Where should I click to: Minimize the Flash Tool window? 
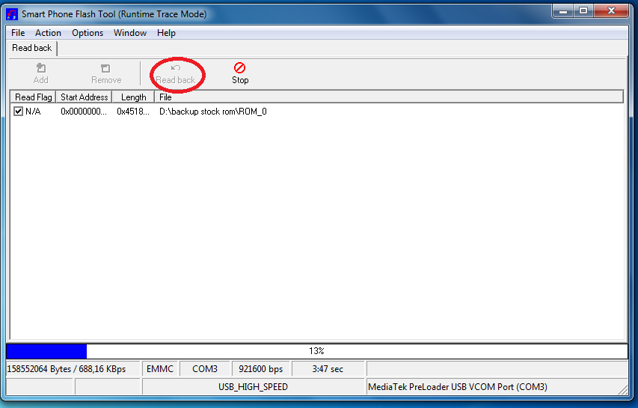(563, 11)
